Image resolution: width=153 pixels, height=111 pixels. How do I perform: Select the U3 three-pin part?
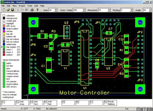pos(67,32)
